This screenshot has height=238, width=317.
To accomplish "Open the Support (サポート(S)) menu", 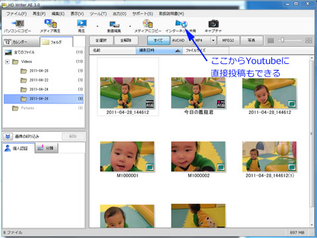I will (x=143, y=14).
